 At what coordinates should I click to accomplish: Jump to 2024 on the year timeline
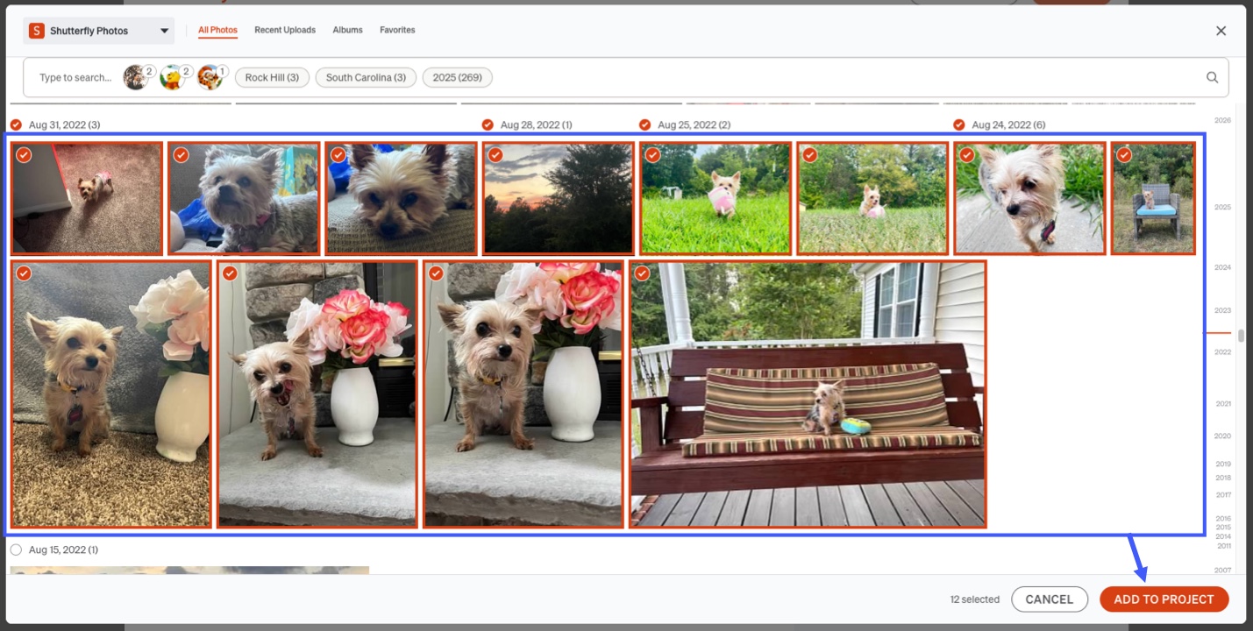pos(1222,267)
